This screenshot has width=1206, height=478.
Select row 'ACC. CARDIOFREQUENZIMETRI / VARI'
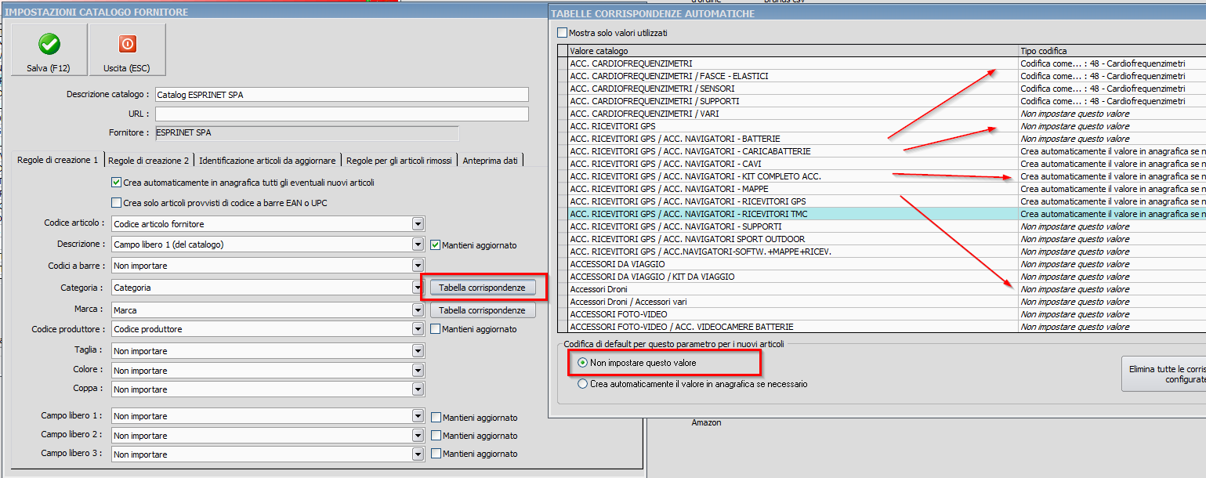tap(881, 114)
